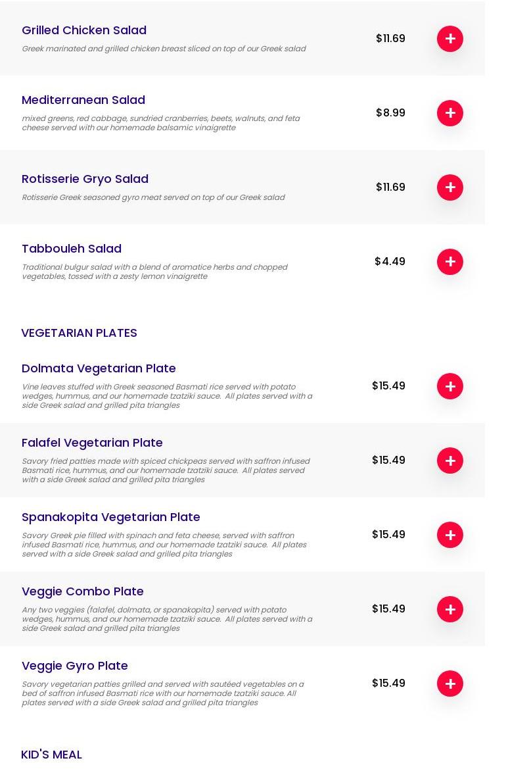The height and width of the screenshot is (773, 506).
Task: Add Grilled Chicken Salad with plus button
Action: click(450, 39)
